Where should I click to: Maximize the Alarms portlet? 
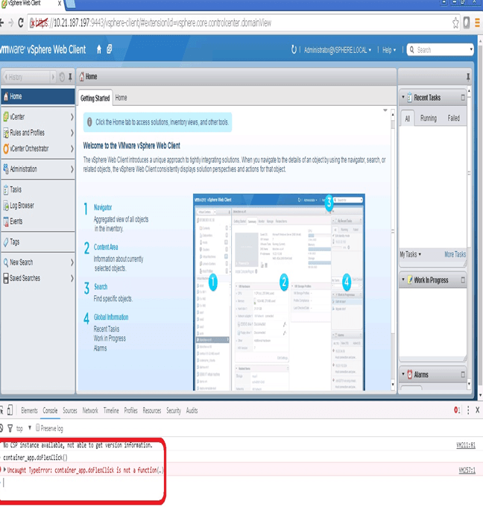(x=463, y=374)
